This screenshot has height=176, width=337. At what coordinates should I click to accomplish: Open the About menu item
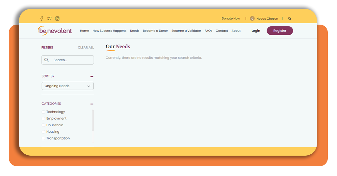click(236, 31)
